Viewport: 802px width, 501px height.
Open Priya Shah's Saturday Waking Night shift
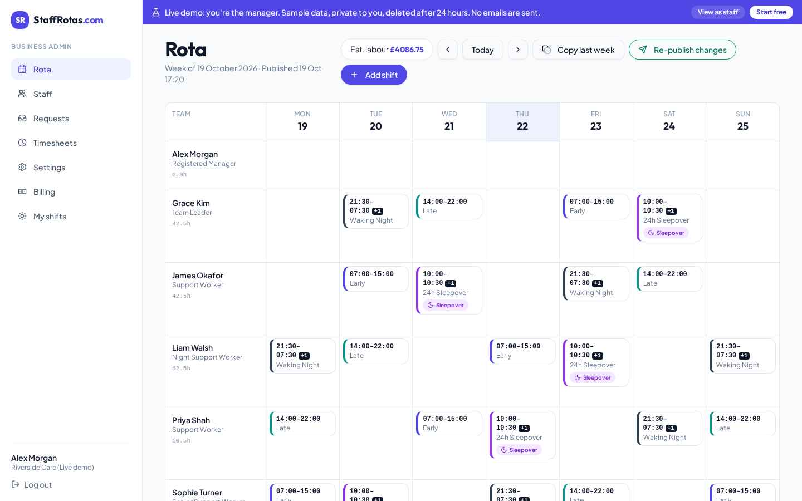(669, 428)
